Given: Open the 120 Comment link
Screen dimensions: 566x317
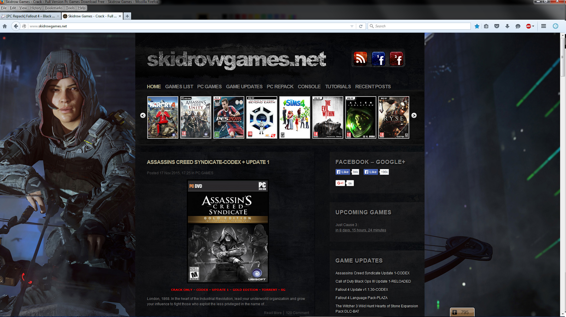Looking at the screenshot, I should [x=298, y=313].
